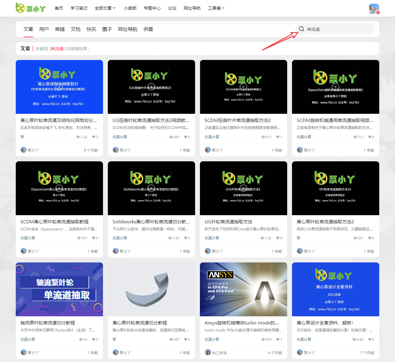395x362 pixels.
Task: Click view count icon showing 1.3k
Action: 262,238
